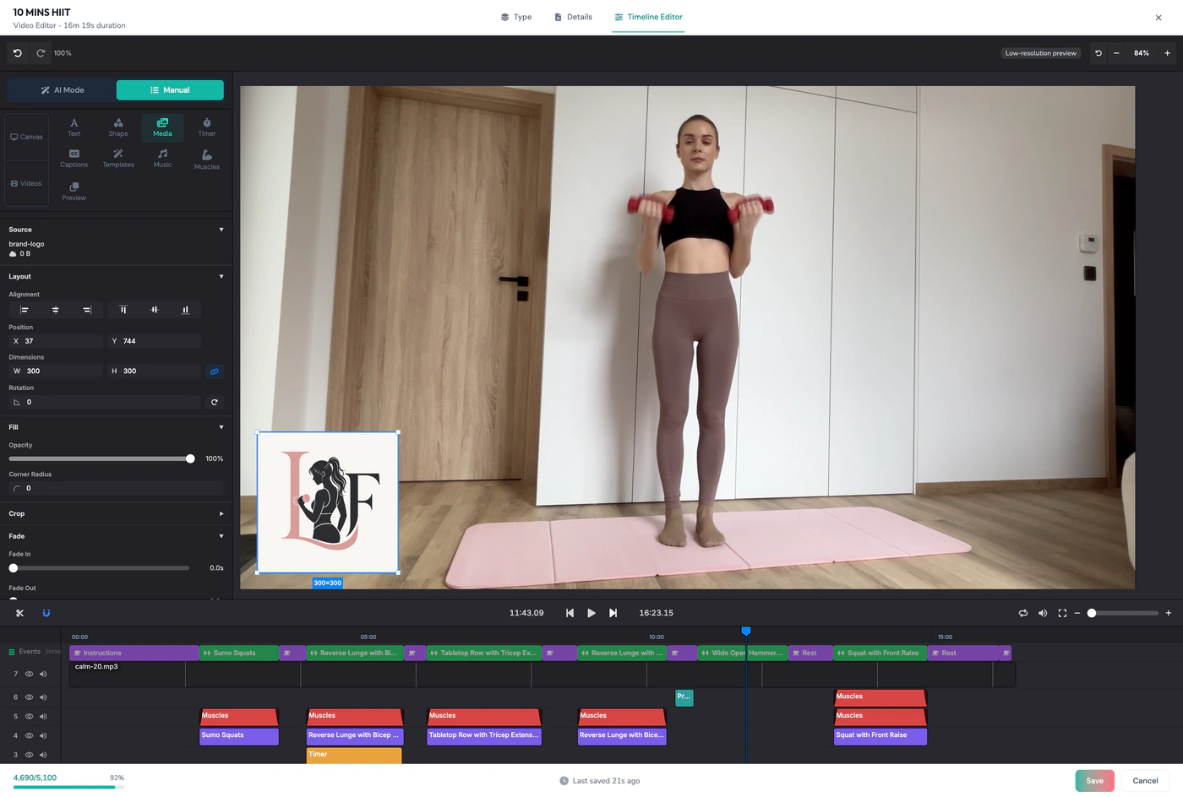The width and height of the screenshot is (1183, 797).
Task: Select the Sumo Squats event clip
Action: click(240, 653)
